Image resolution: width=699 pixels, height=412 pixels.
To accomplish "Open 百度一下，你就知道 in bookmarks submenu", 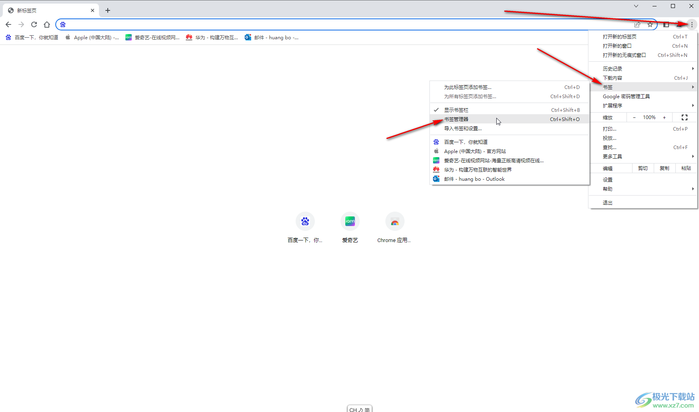I will click(510, 142).
